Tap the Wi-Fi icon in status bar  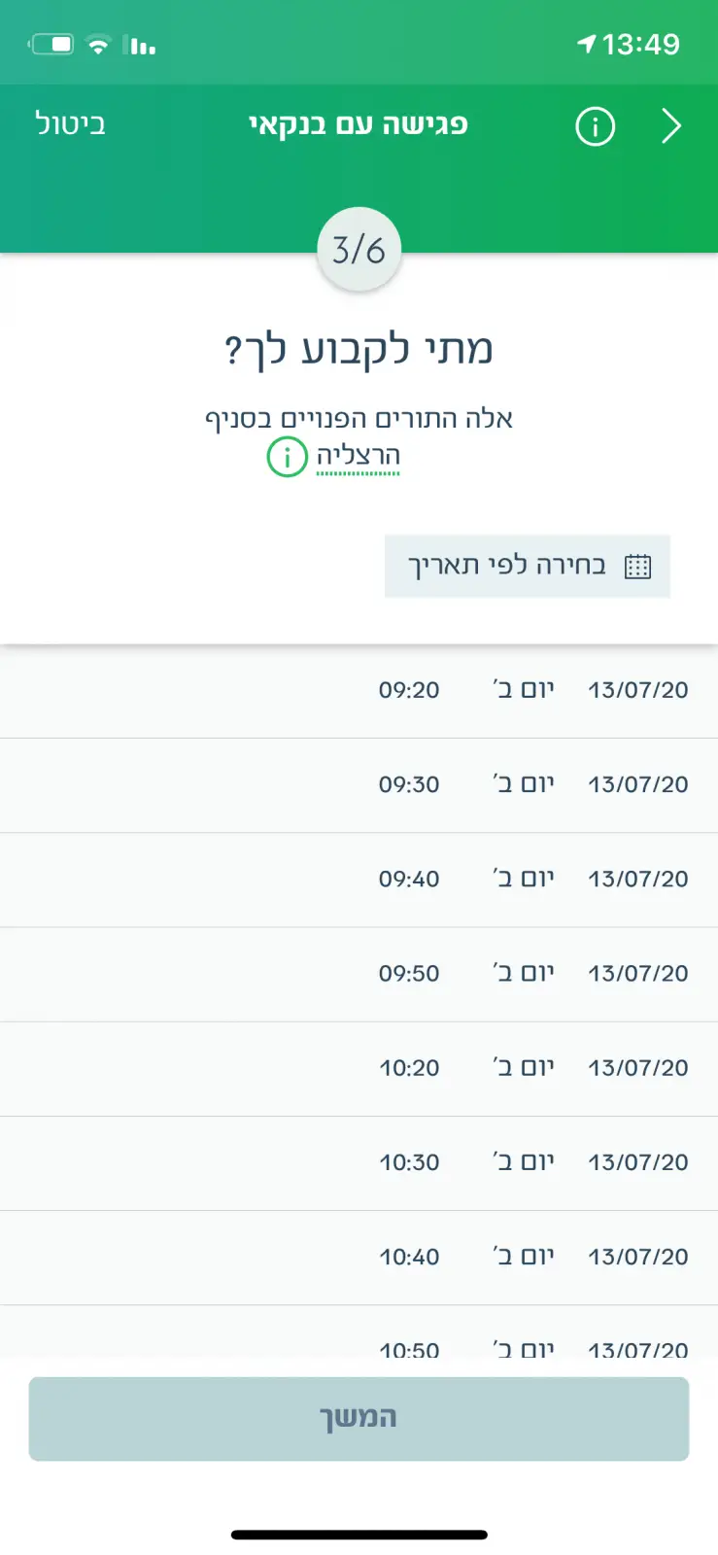tap(98, 45)
